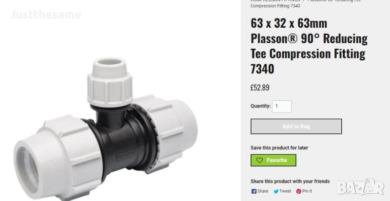Click the Share this product with your friends heading
The image size is (390, 201).
(290, 182)
